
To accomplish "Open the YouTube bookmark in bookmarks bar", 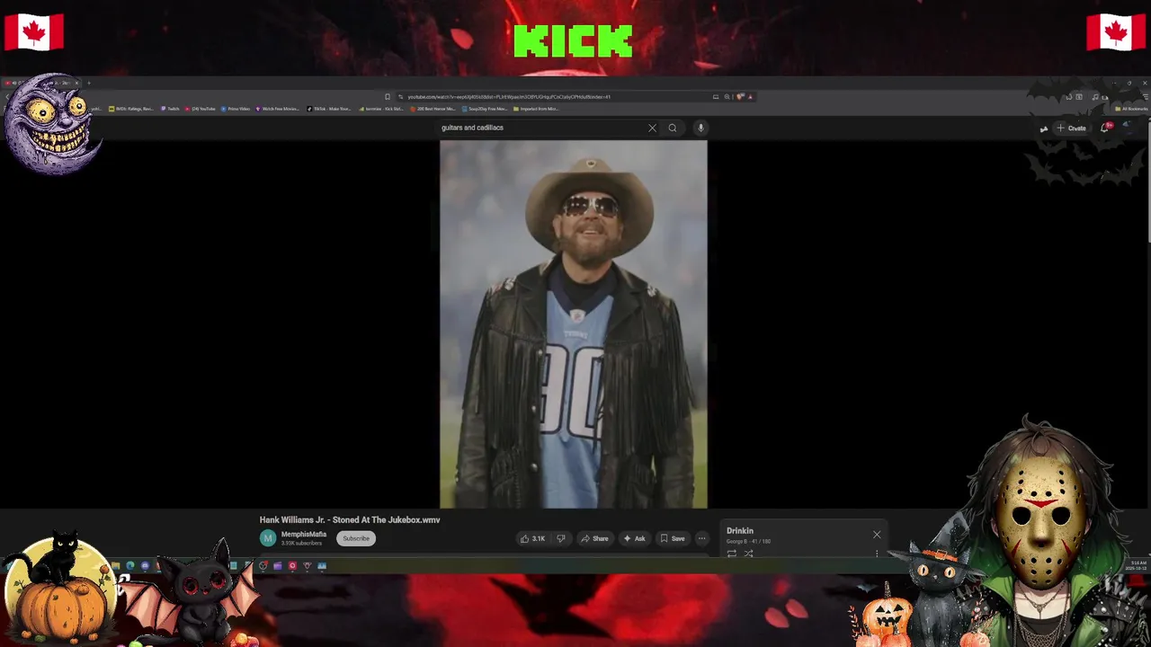I will (x=201, y=109).
